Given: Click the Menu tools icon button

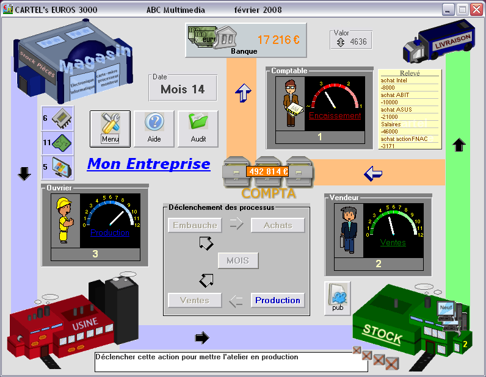Looking at the screenshot, I should pos(111,129).
